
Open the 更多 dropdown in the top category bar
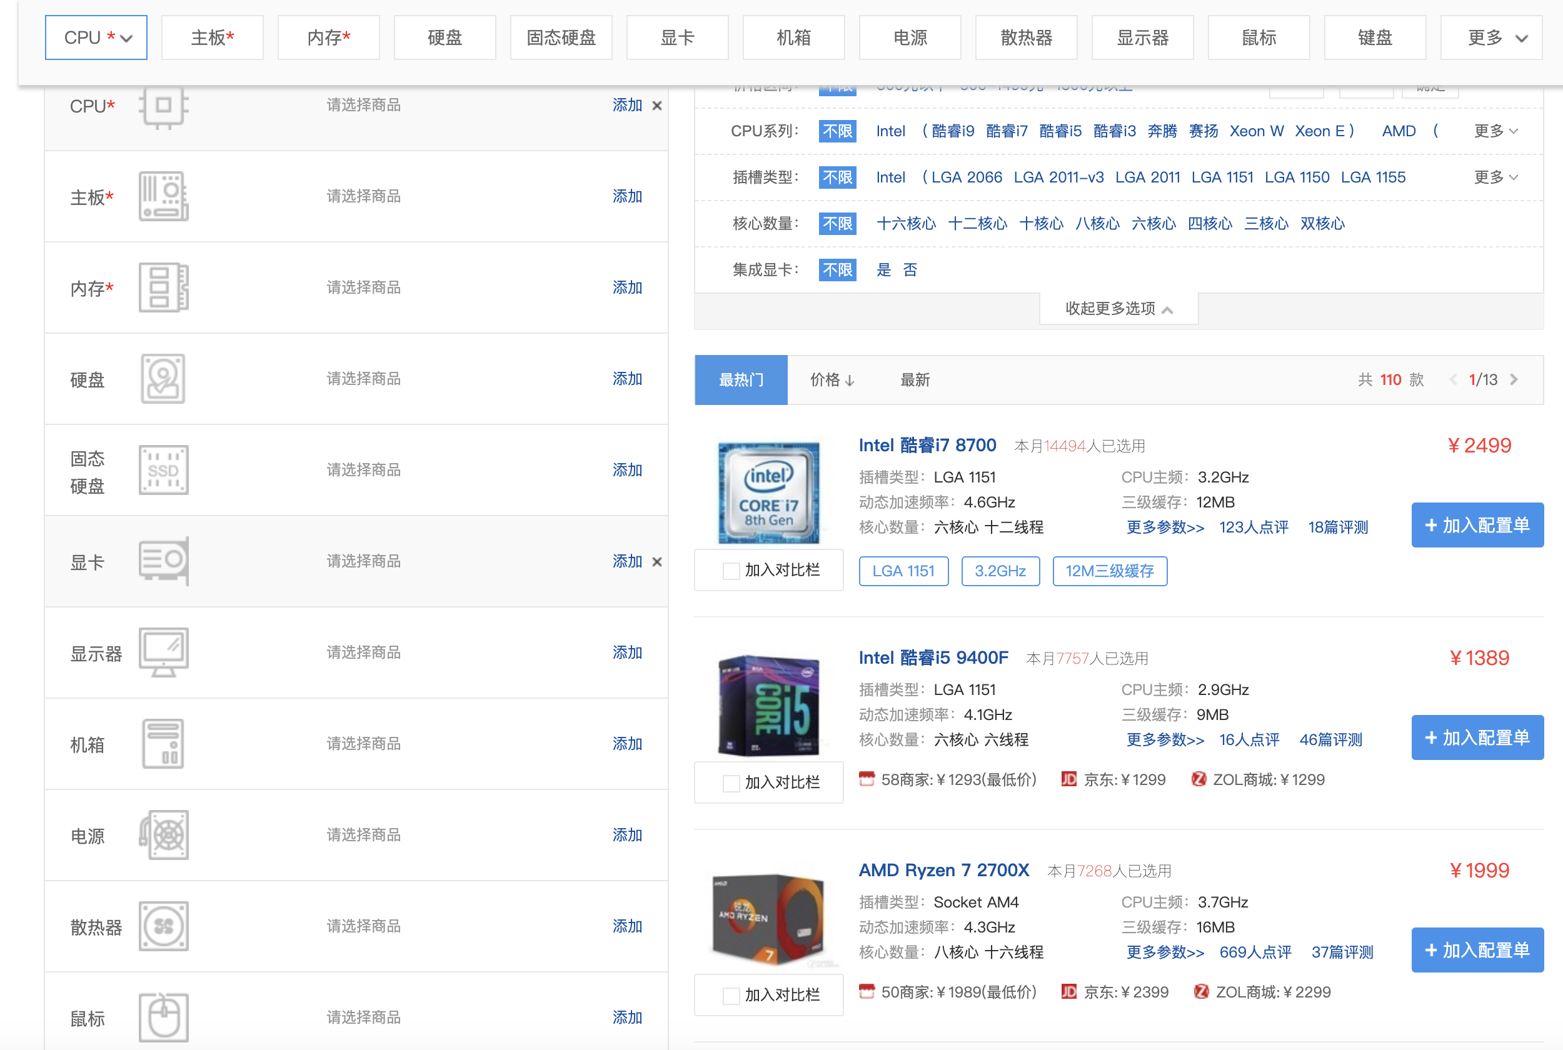click(1491, 37)
